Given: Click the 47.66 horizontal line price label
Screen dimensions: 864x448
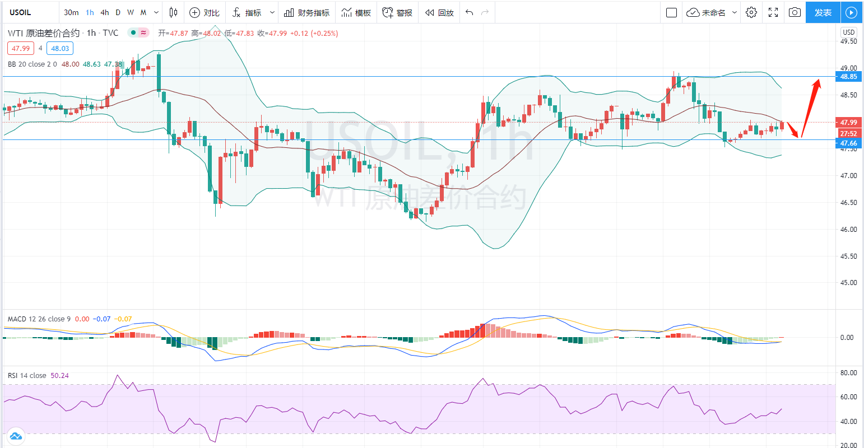Looking at the screenshot, I should click(849, 143).
